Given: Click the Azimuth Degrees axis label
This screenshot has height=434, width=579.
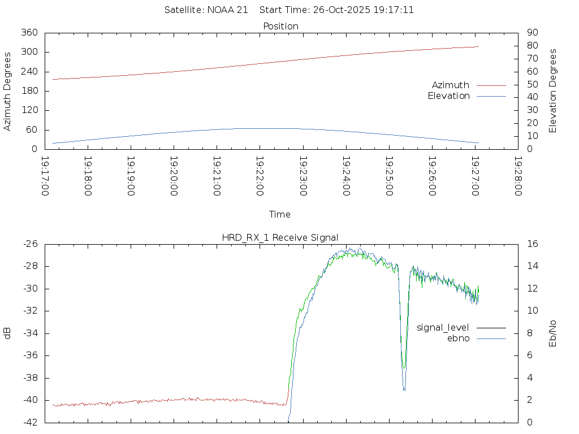Looking at the screenshot, I should (7, 91).
